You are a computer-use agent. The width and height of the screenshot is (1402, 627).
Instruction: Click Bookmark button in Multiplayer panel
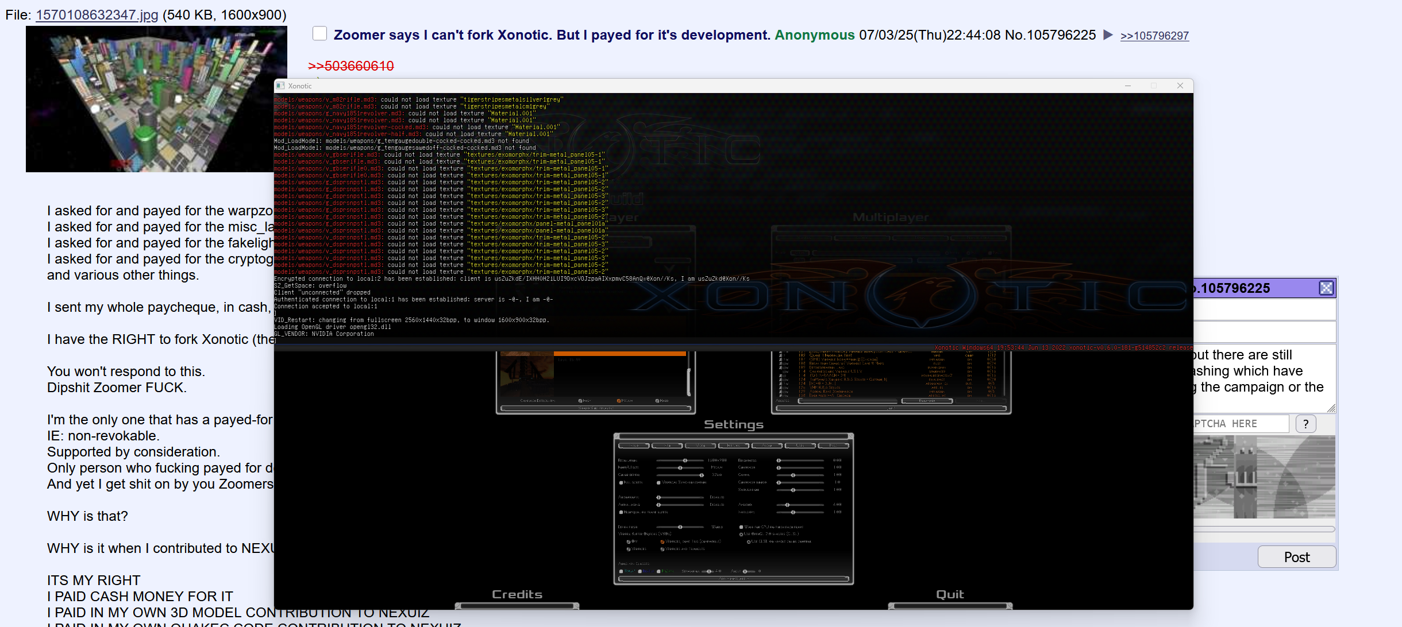click(927, 401)
